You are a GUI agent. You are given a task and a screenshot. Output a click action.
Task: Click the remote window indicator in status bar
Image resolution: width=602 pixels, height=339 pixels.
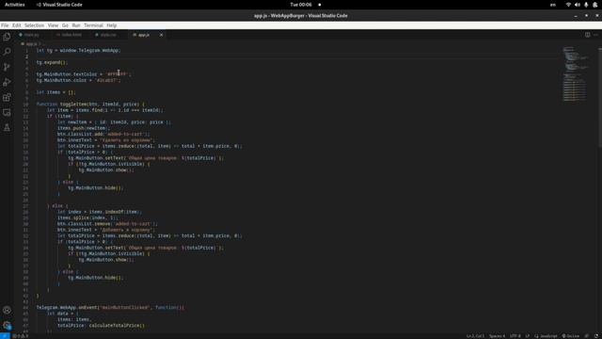click(5, 336)
